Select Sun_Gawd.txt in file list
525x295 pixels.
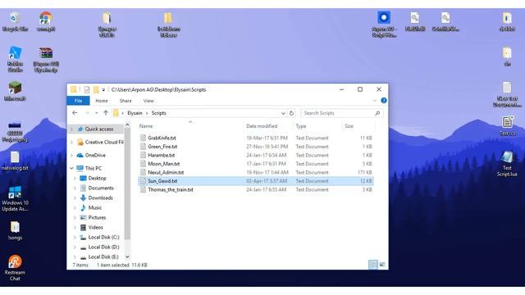(x=256, y=181)
